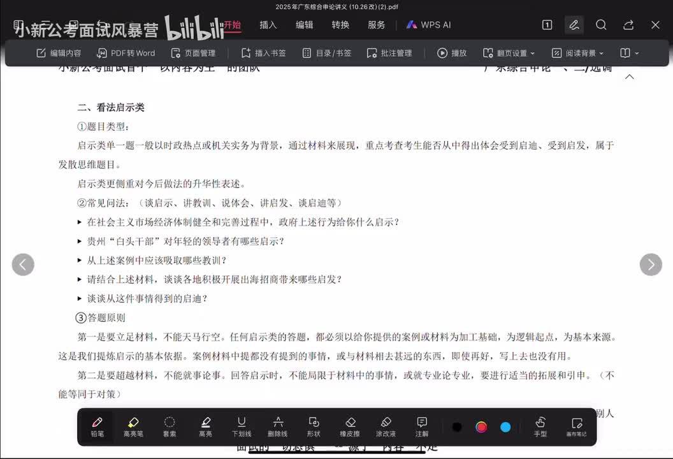Open the page number indicator icon

coord(547,25)
